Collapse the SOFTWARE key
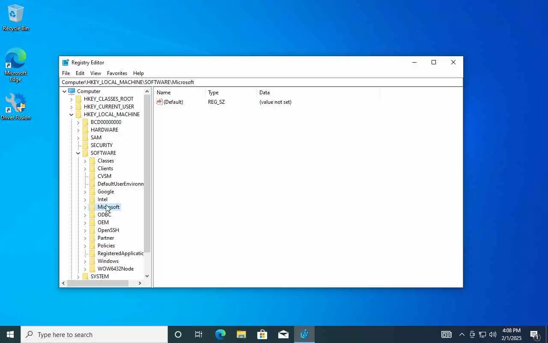The image size is (548, 343). (78, 153)
